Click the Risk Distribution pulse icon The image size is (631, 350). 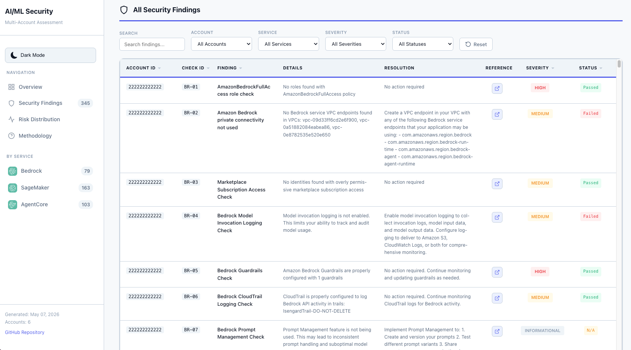point(11,119)
